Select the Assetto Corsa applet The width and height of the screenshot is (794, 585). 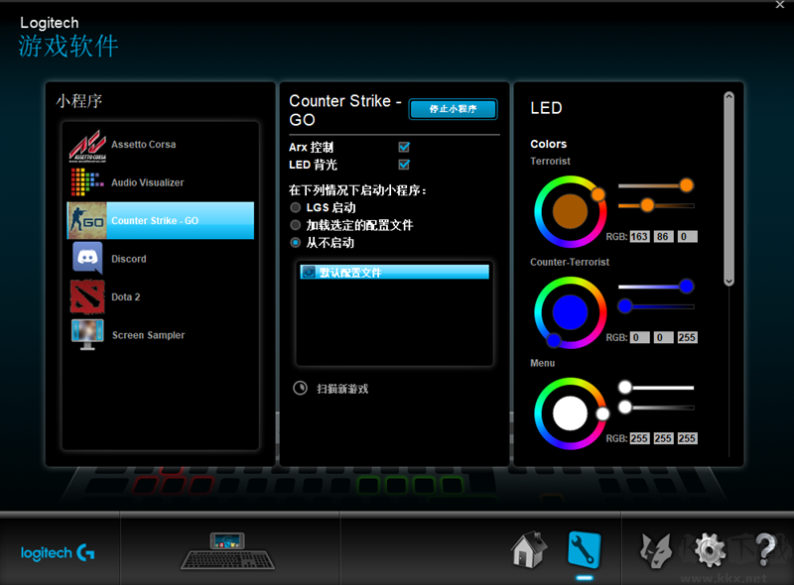click(149, 142)
